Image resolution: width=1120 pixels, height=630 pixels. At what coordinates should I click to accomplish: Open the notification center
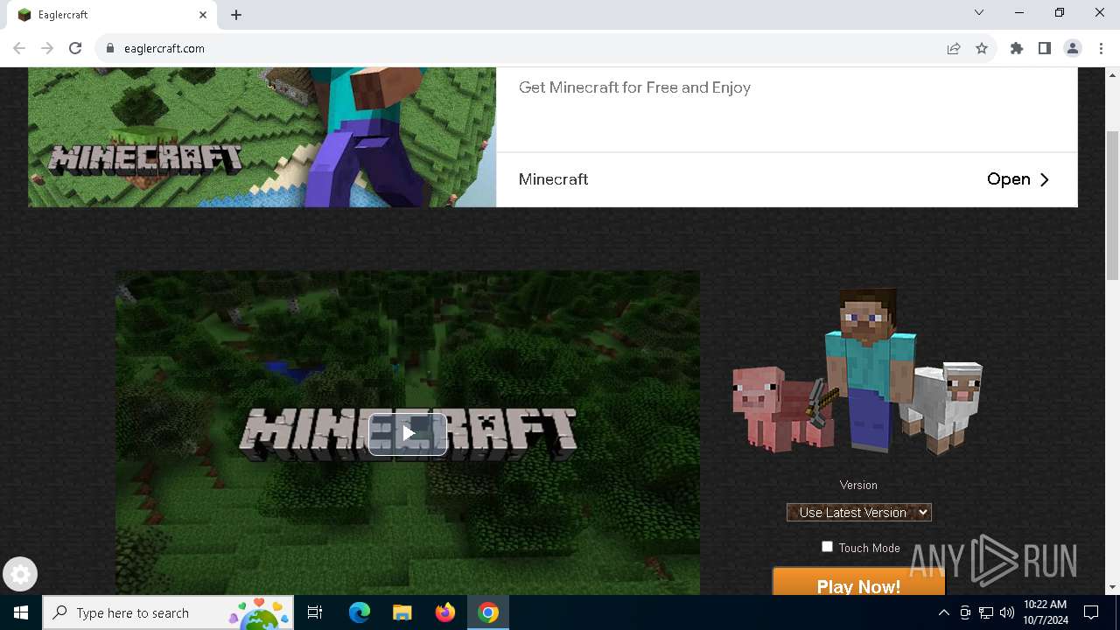[x=1091, y=612]
